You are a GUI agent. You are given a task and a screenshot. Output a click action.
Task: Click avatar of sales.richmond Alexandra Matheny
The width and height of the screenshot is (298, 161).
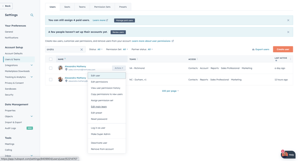[x=61, y=68]
